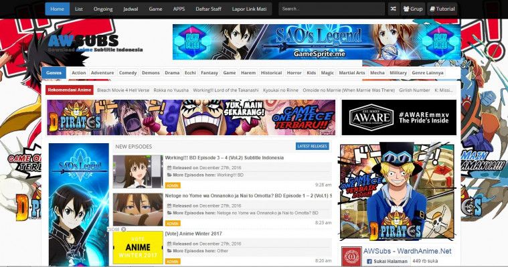Open More Episodes link labeled Other

click(x=222, y=251)
